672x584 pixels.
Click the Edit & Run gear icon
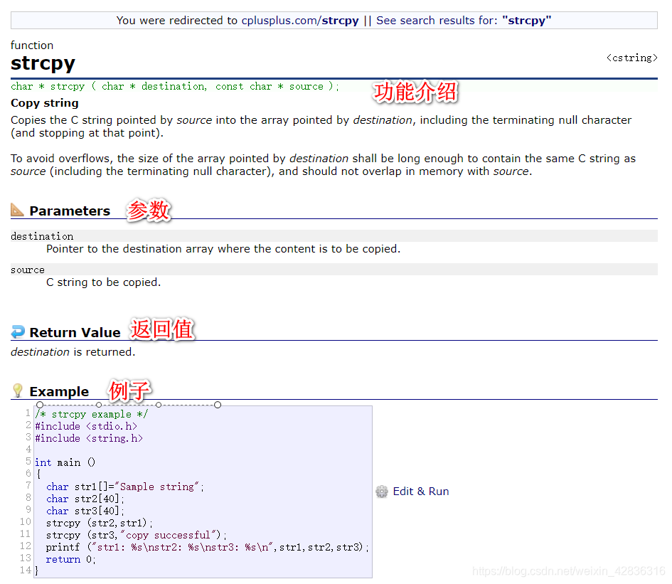tap(381, 492)
